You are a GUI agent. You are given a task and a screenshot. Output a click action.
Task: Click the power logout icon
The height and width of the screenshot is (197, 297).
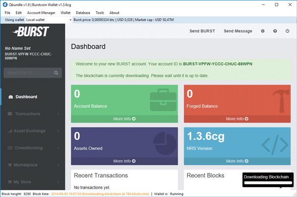pos(287,31)
